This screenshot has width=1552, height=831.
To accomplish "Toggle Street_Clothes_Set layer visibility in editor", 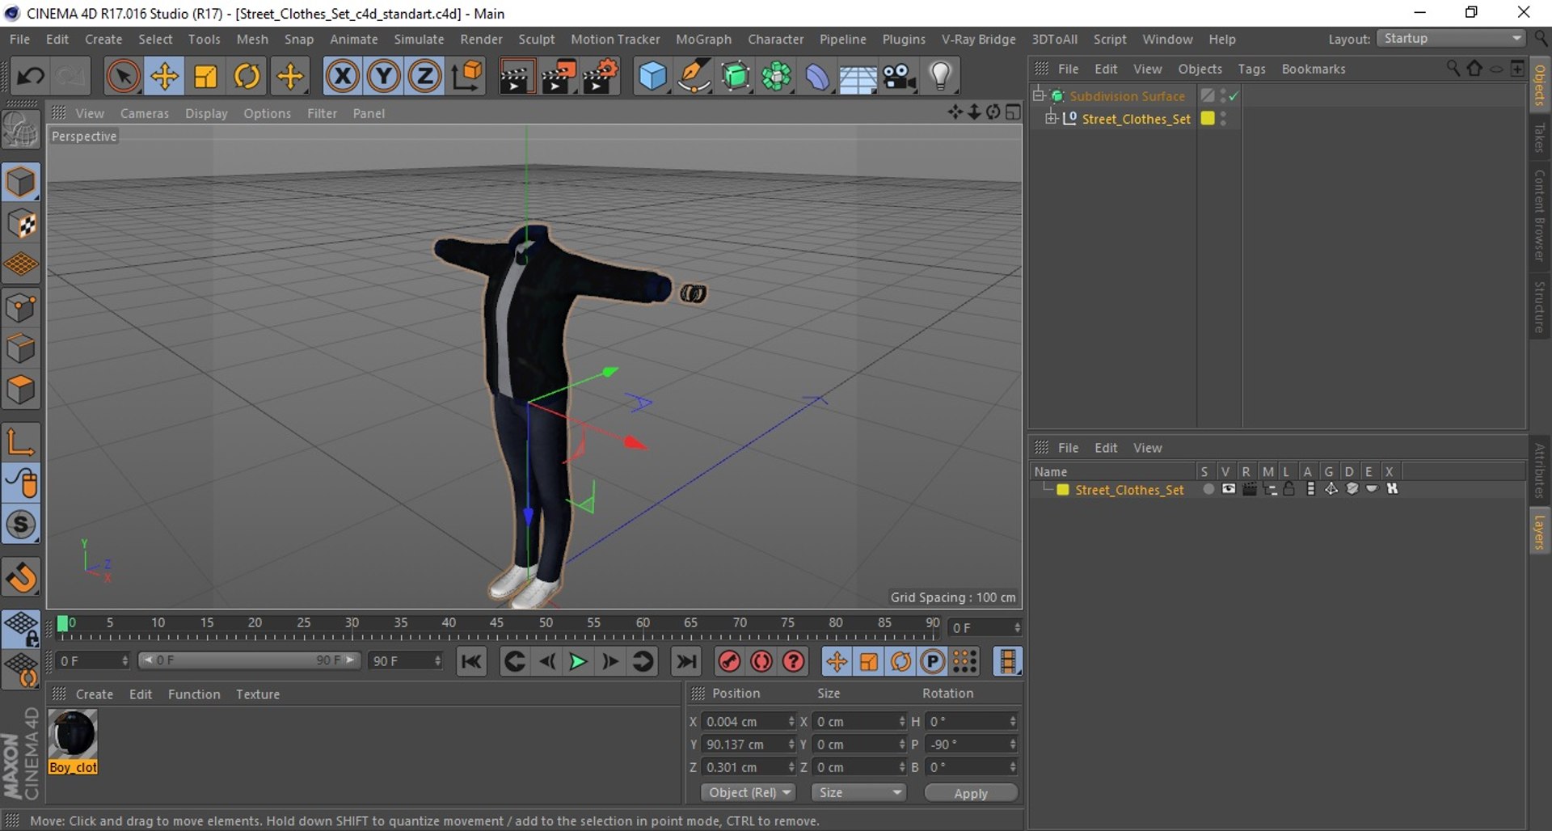I will 1229,489.
